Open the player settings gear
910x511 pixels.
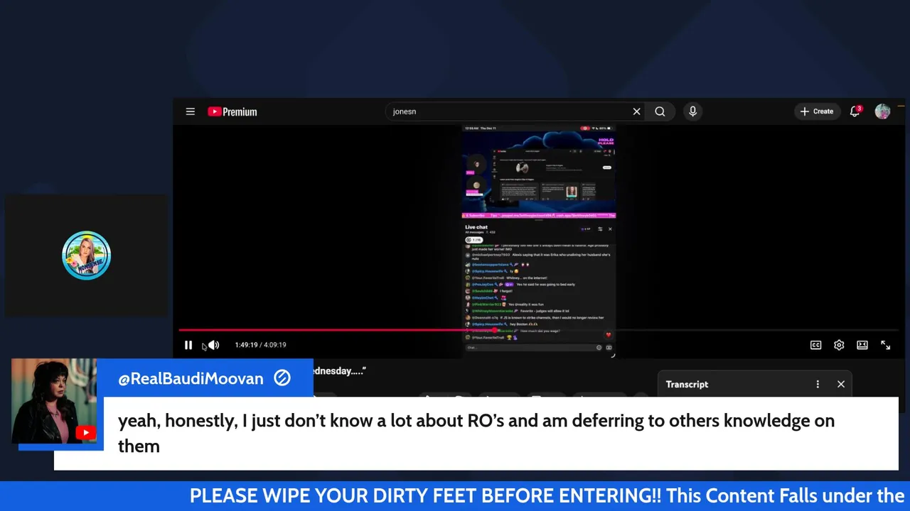tap(839, 345)
